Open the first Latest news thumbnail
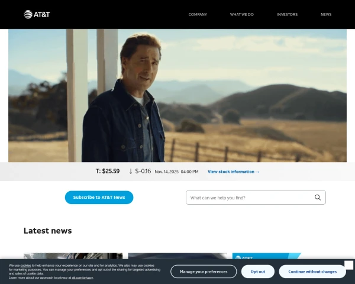This screenshot has height=284, width=355. [73, 256]
